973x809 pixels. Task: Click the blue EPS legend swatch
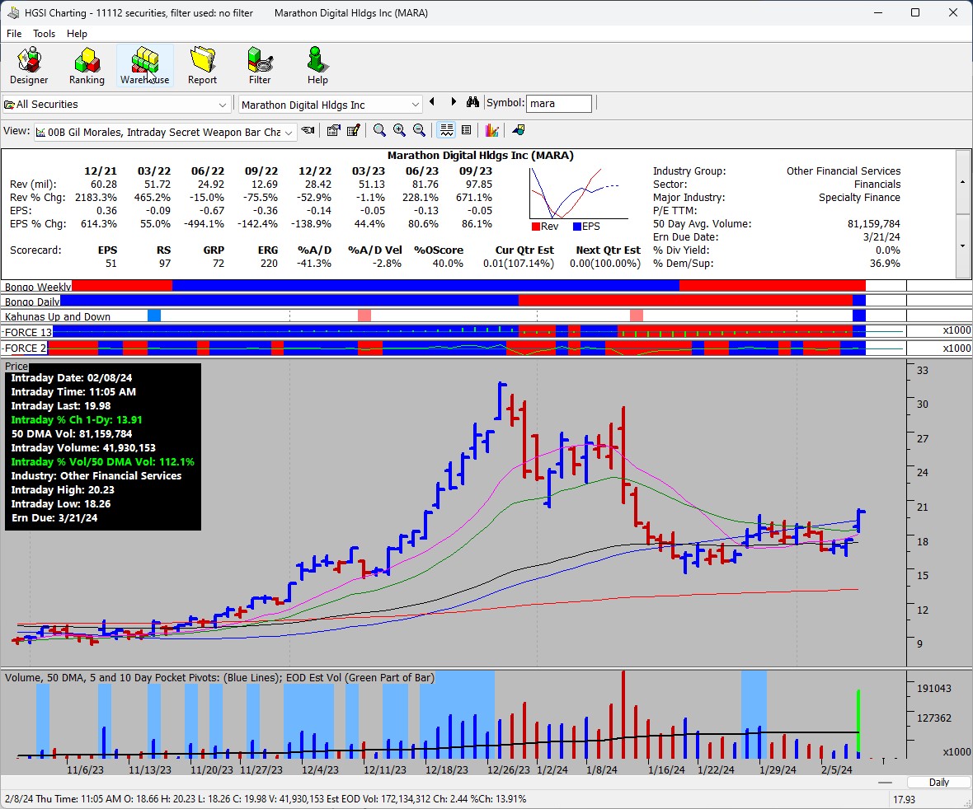[577, 227]
